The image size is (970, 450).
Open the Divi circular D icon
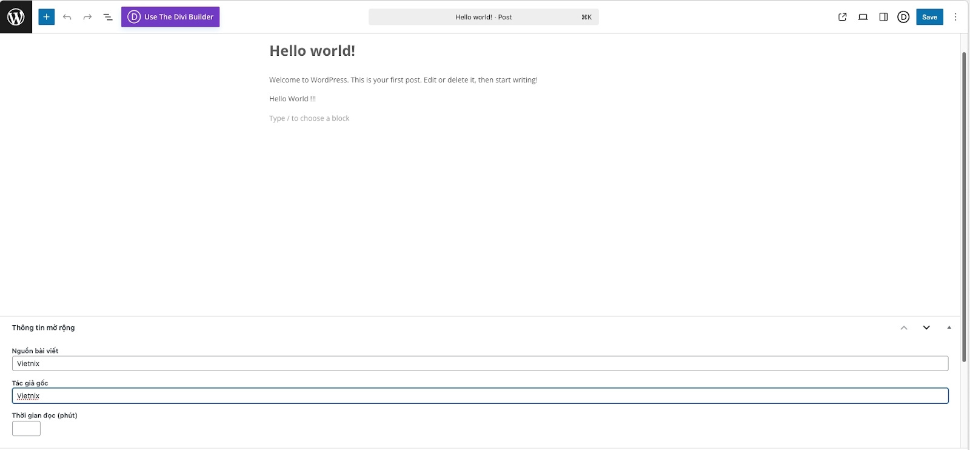pos(903,17)
